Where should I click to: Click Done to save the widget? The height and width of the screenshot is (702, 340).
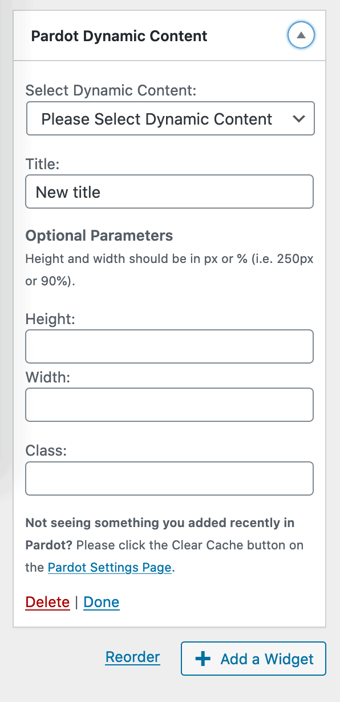tap(101, 602)
